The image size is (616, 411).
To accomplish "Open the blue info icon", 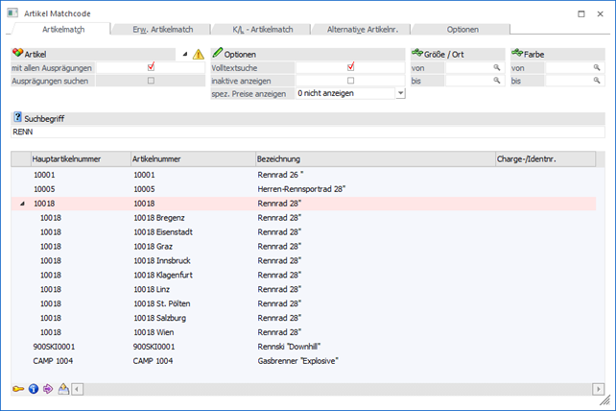I will click(33, 389).
